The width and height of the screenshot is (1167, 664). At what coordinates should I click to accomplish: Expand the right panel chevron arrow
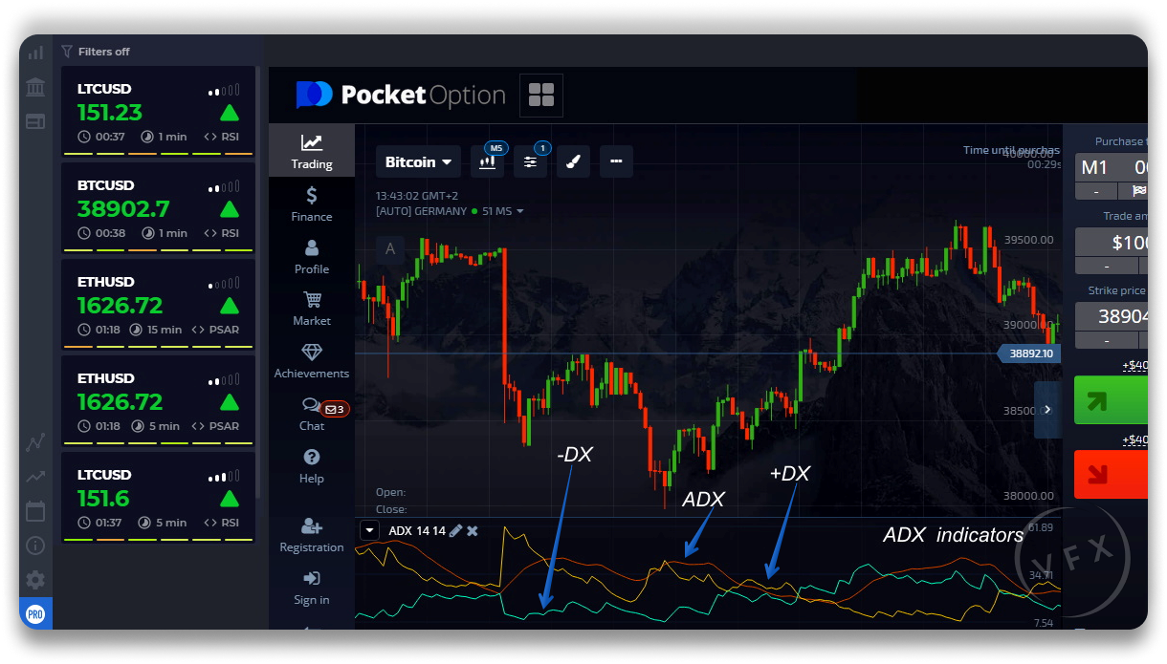[1047, 410]
